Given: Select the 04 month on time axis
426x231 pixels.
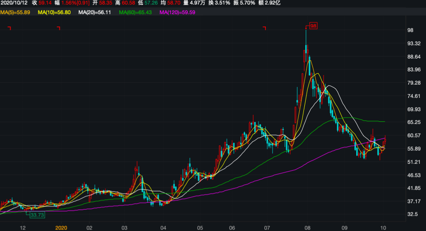Looking at the screenshot, I should point(163,227).
